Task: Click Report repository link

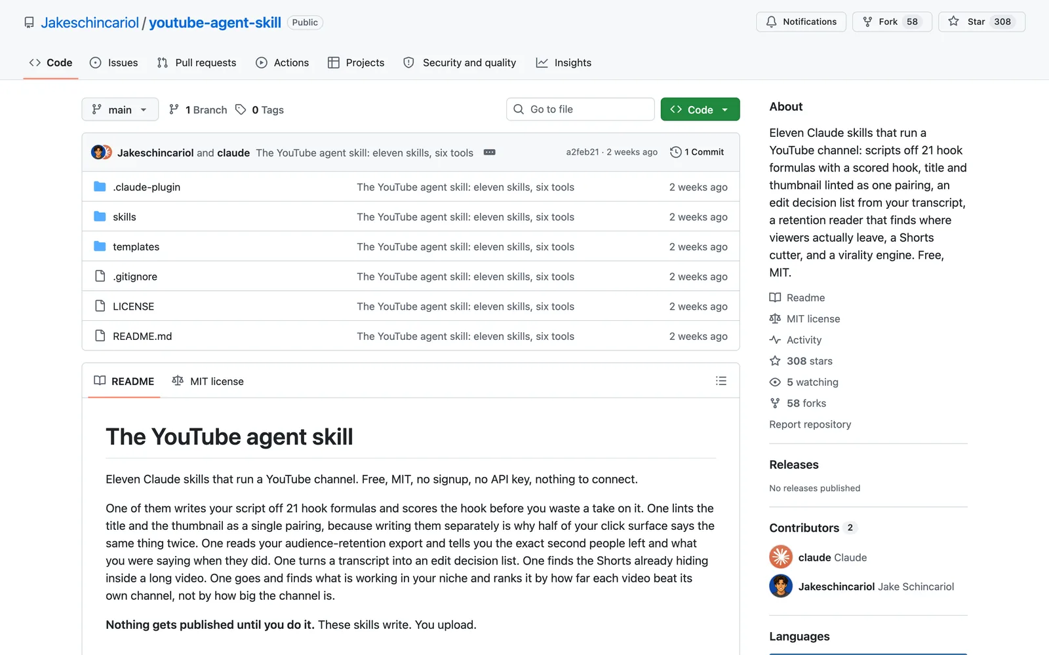Action: [x=810, y=424]
